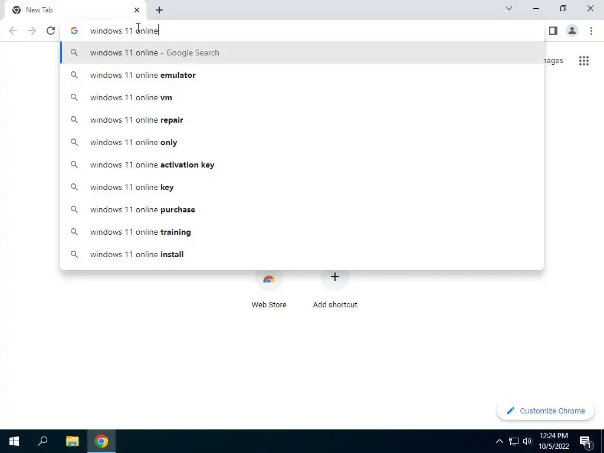This screenshot has width=604, height=453.
Task: Open the Chrome three-dot menu
Action: (x=591, y=31)
